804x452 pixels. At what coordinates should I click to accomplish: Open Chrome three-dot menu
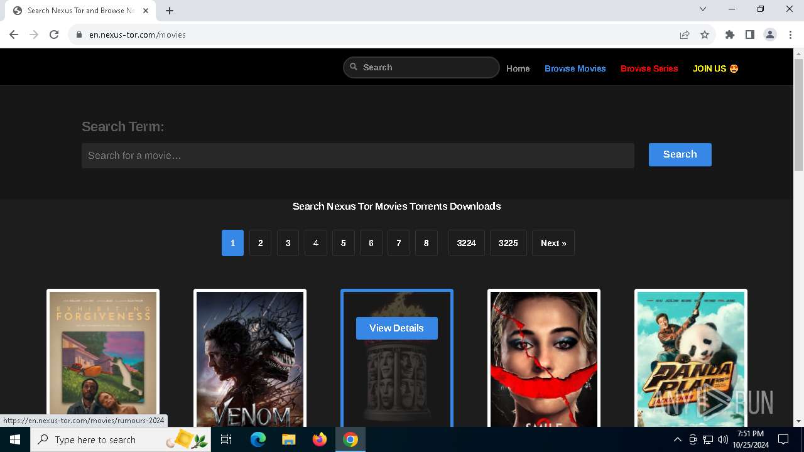click(x=790, y=35)
